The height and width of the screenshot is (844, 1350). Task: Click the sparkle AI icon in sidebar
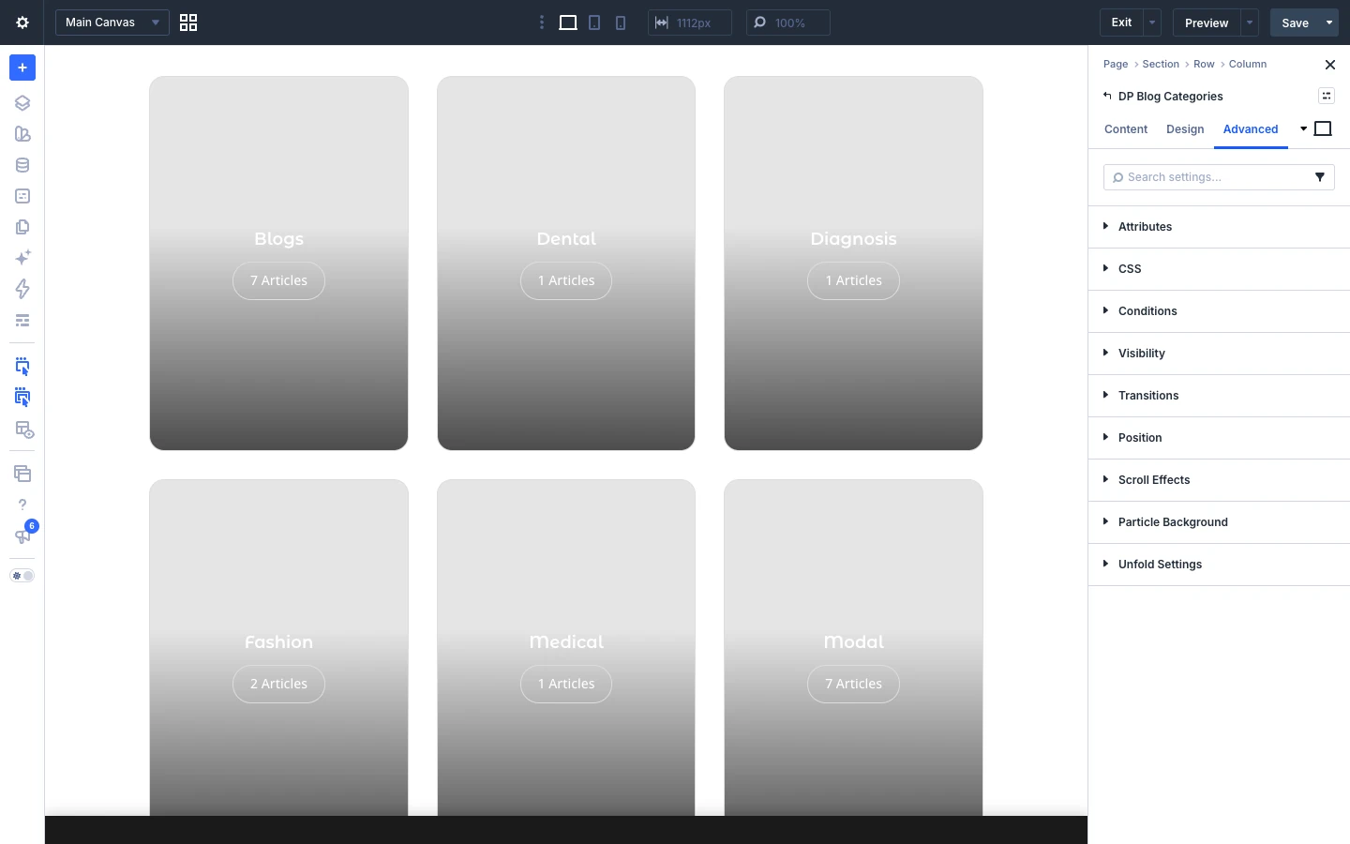pyautogui.click(x=22, y=257)
